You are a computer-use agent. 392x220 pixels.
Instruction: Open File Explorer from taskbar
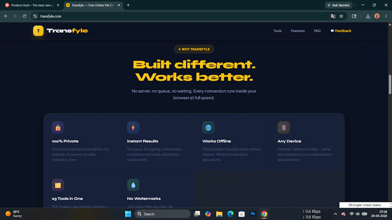219,214
